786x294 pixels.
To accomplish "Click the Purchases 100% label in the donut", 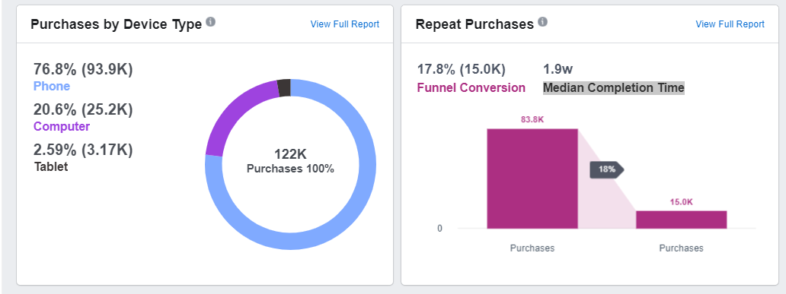I will [290, 169].
